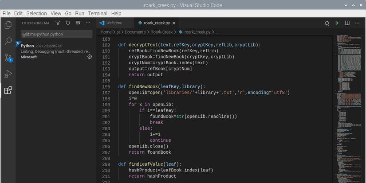Click line number 196 in gutter
The width and height of the screenshot is (366, 183).
(106, 87)
